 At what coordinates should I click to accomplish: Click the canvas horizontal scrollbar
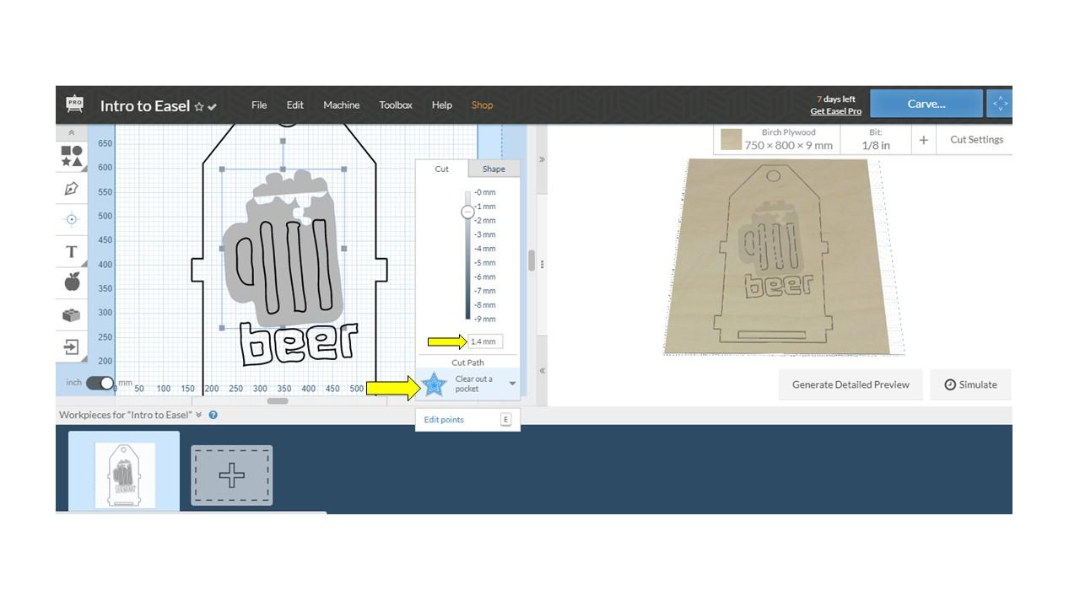click(278, 401)
